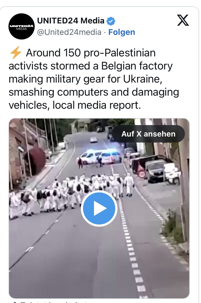Viewport: 201px width, 303px height.
Task: Click the UNITED24 Media display name
Action: click(x=71, y=21)
